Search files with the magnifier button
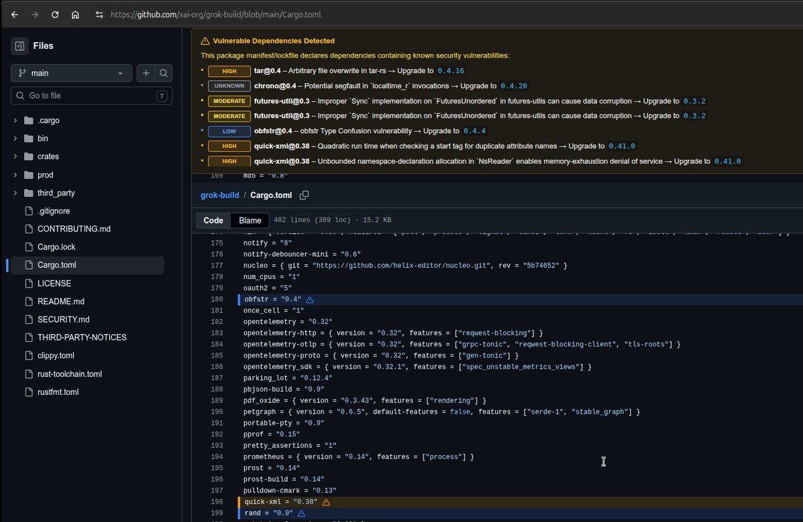803x522 pixels. [164, 73]
